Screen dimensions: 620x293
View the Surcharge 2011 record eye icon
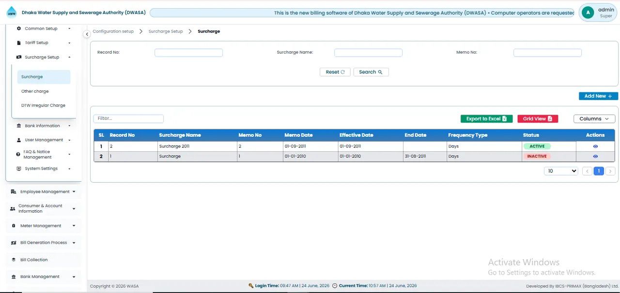tap(595, 146)
